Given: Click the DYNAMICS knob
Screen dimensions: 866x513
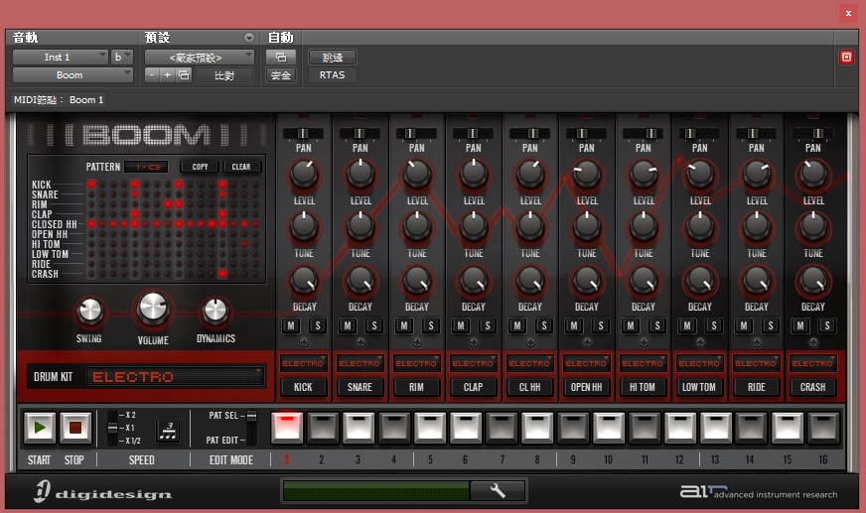Looking at the screenshot, I should tap(216, 312).
